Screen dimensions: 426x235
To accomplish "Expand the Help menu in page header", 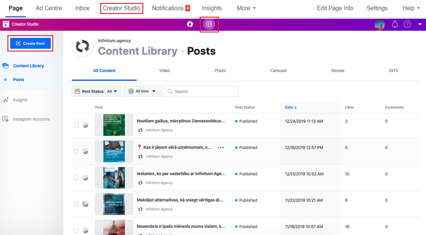I will [411, 8].
